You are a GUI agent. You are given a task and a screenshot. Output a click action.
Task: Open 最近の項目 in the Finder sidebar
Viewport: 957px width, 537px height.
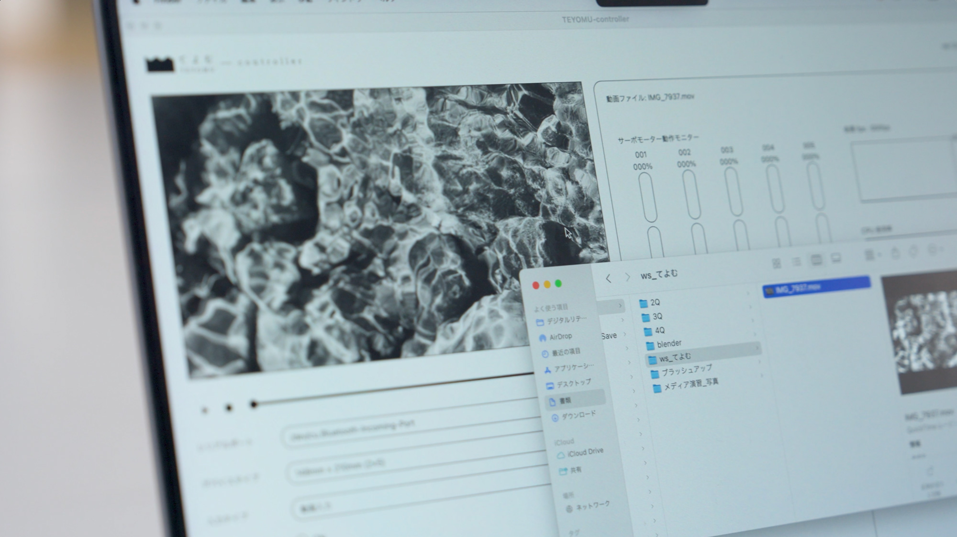560,353
